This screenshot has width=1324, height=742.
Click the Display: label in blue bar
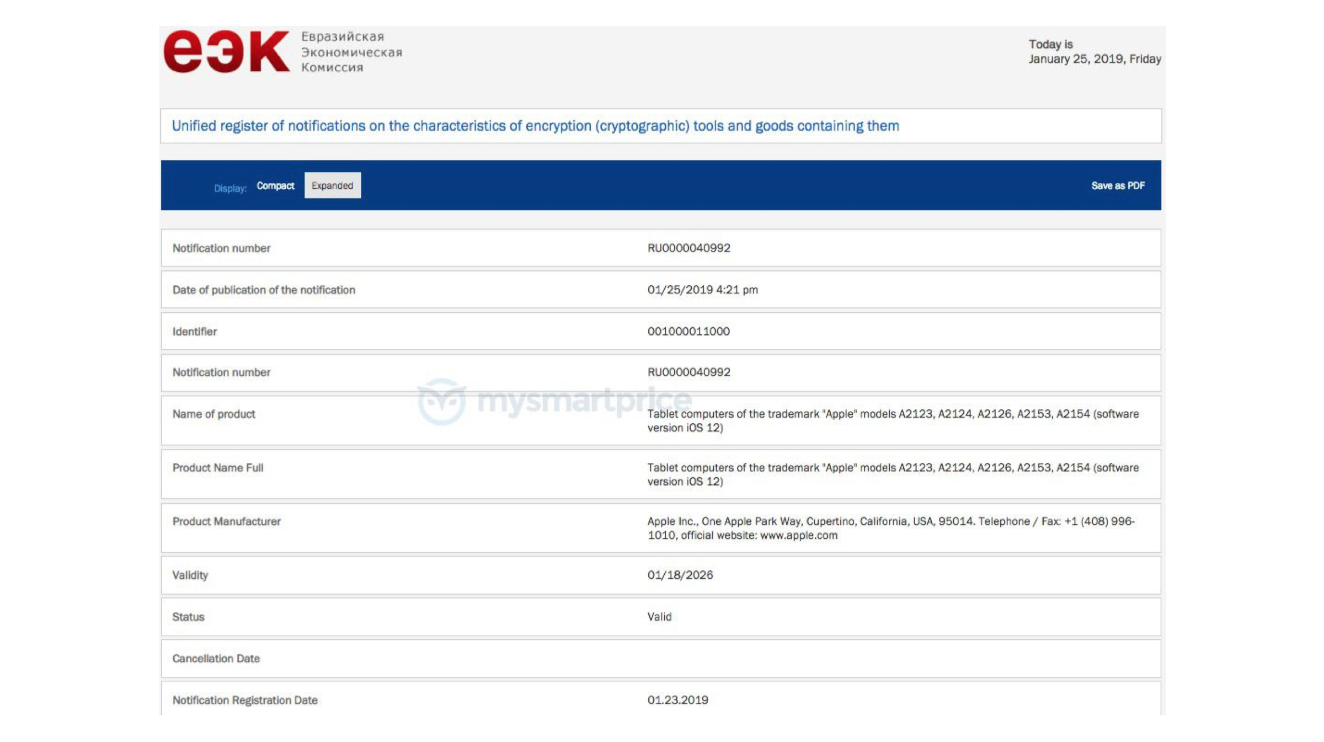point(230,189)
